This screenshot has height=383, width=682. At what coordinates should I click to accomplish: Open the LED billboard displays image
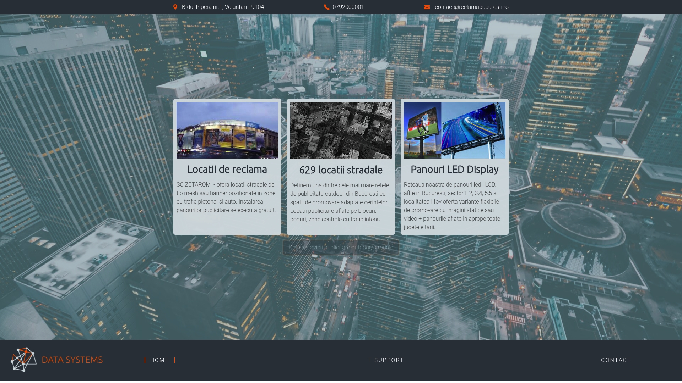455,130
